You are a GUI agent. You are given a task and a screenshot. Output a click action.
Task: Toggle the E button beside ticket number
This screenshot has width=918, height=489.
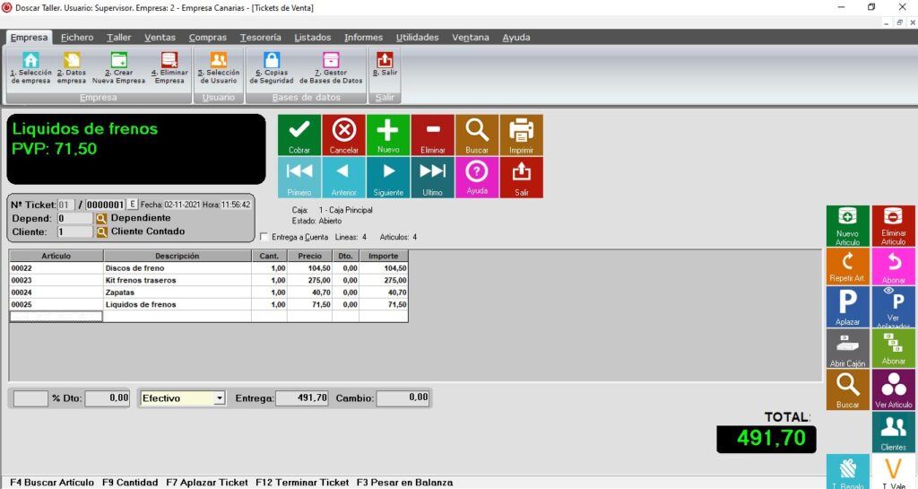coord(132,205)
